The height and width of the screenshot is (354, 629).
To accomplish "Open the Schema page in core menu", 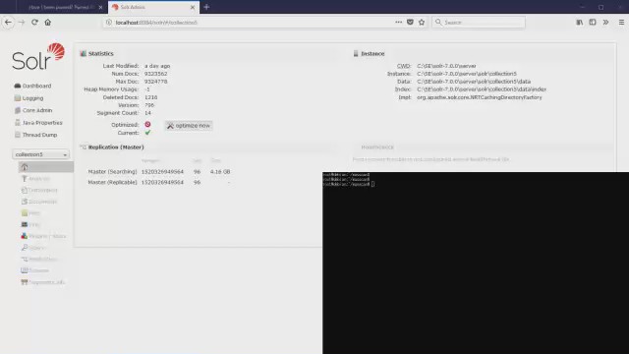I will (35, 270).
